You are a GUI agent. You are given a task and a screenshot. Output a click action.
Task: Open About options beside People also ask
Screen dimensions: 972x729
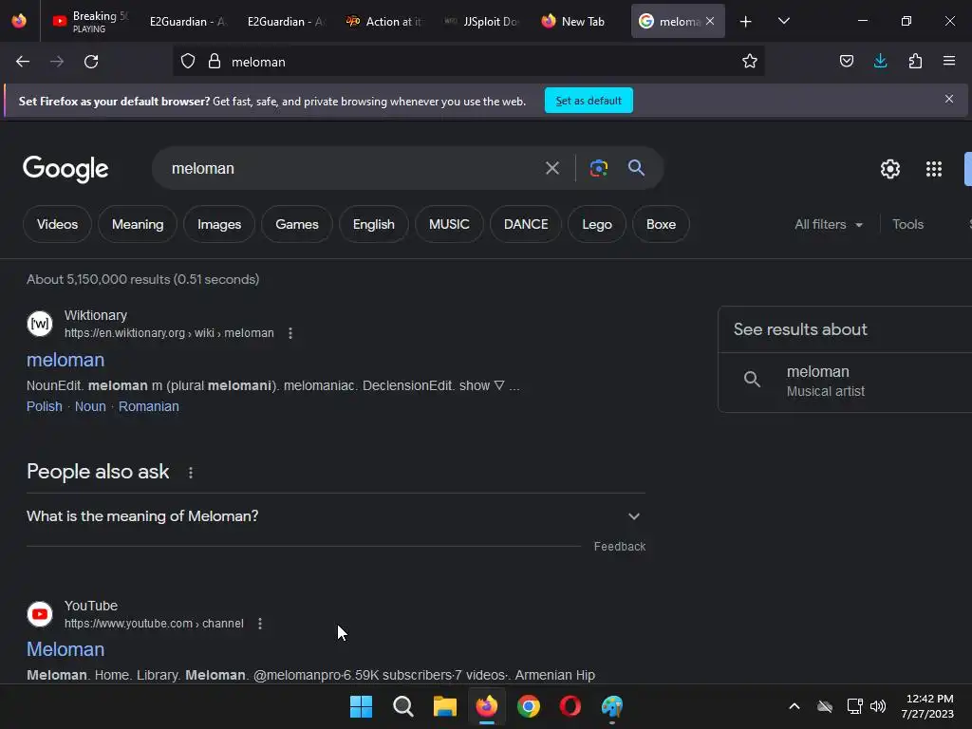coord(190,473)
